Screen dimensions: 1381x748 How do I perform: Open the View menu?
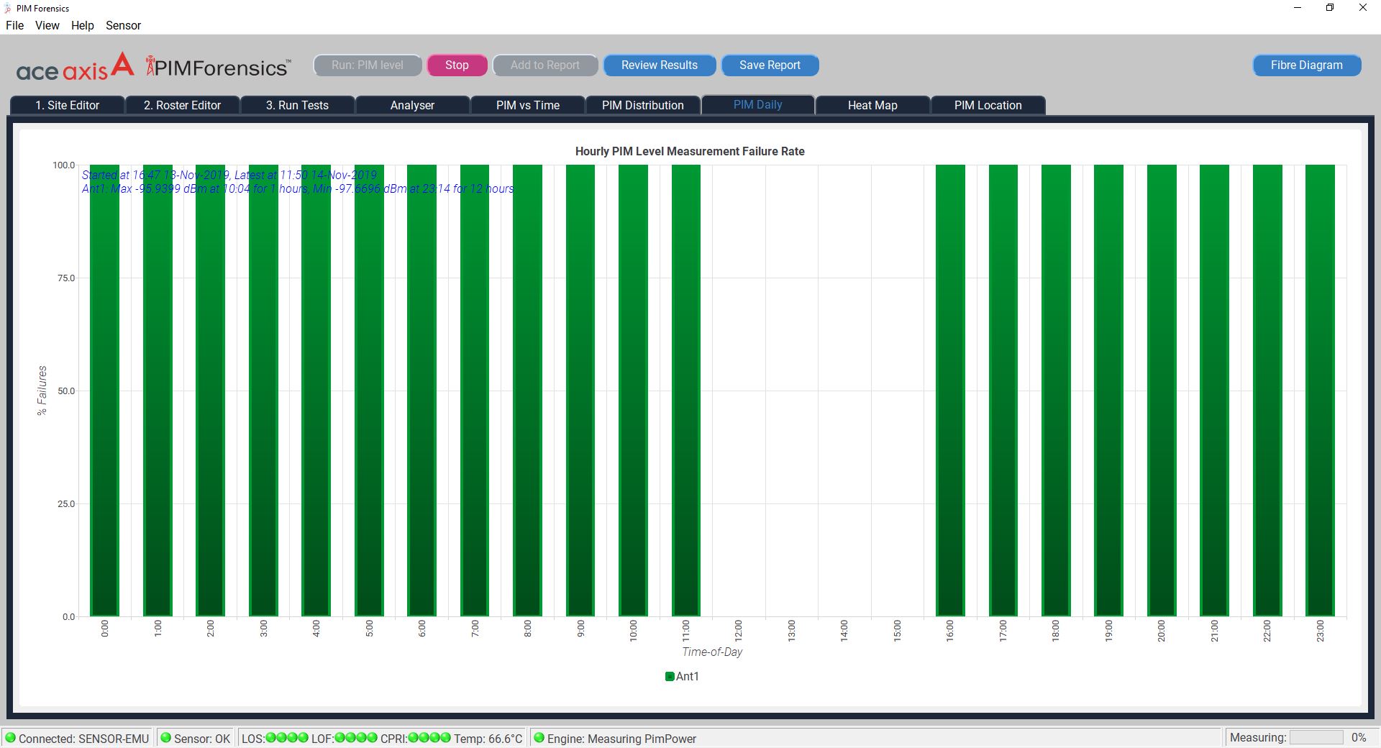[47, 25]
